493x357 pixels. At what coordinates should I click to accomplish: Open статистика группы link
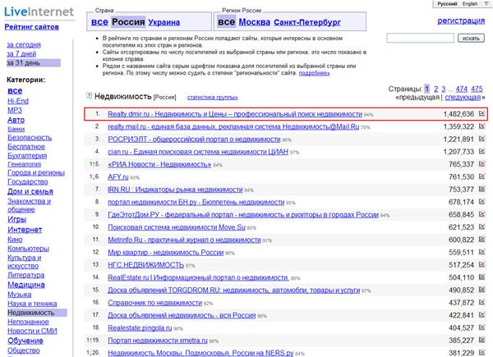(x=213, y=98)
